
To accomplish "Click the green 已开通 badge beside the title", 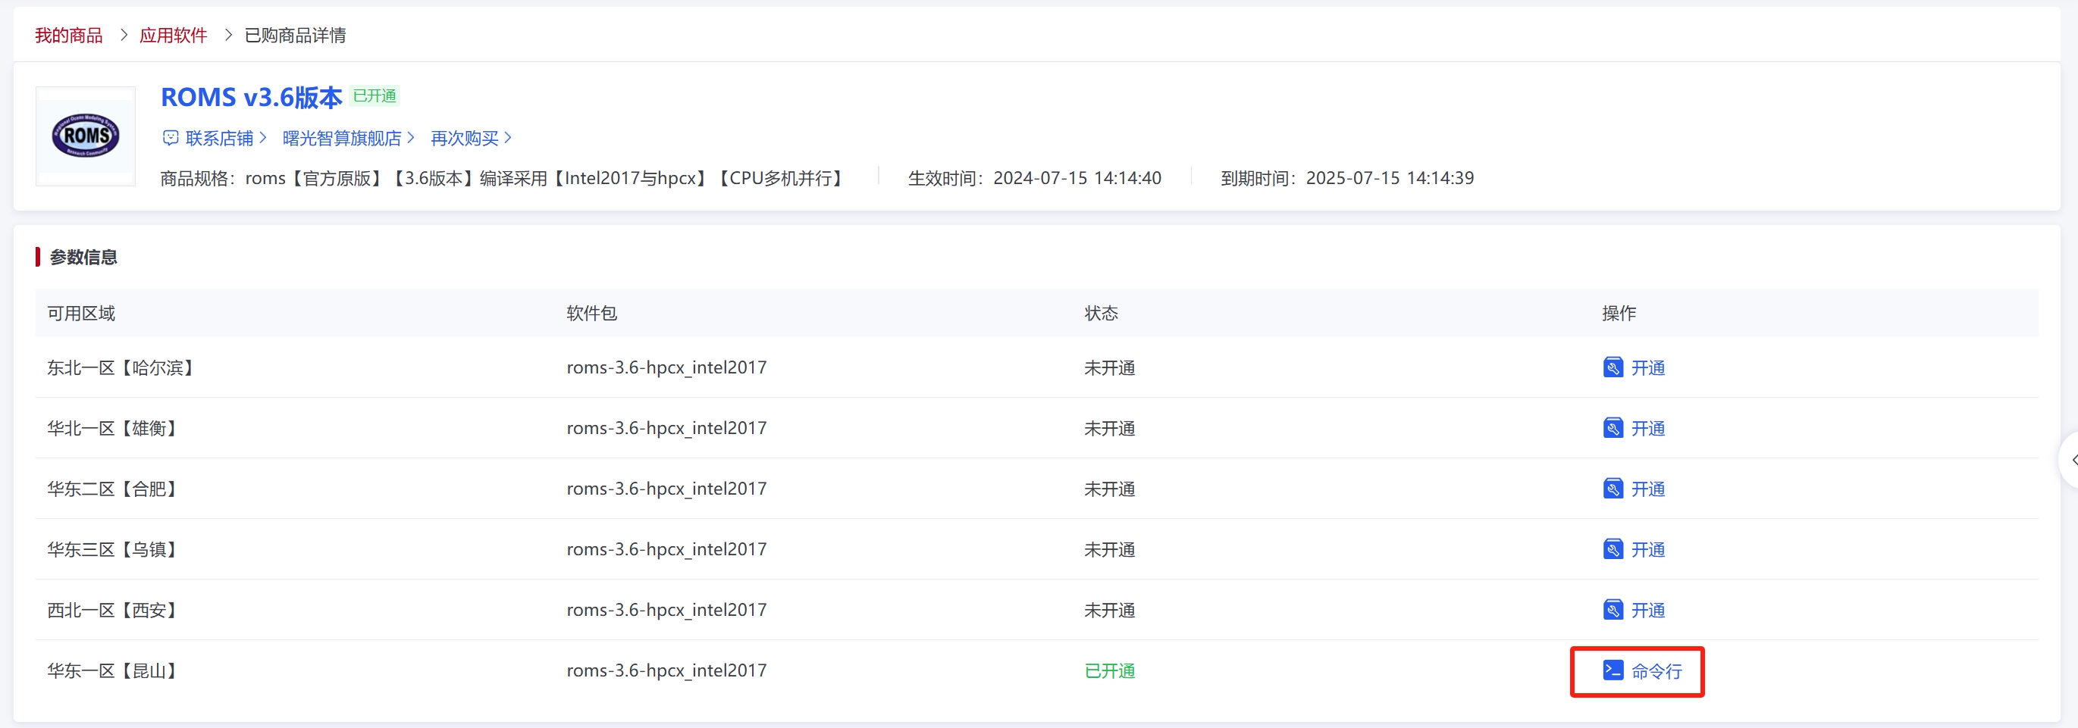I will (375, 96).
